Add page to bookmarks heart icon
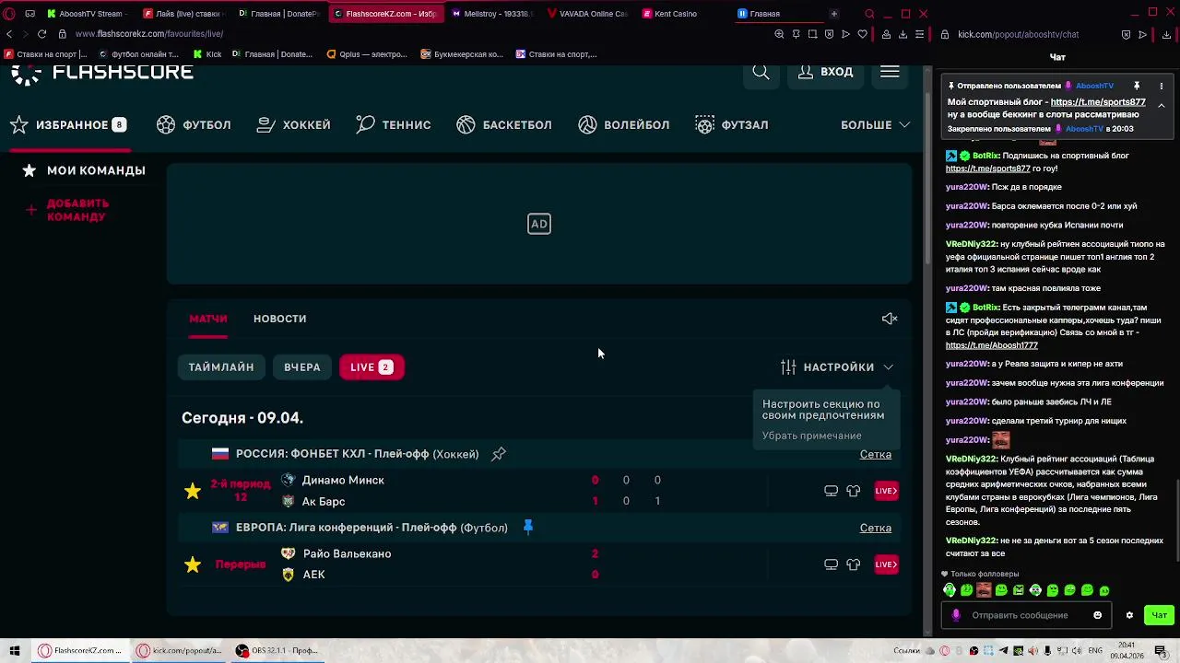This screenshot has width=1180, height=663. [863, 34]
